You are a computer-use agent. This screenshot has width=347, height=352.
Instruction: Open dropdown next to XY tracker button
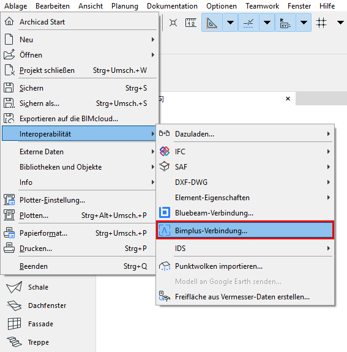[x=304, y=23]
